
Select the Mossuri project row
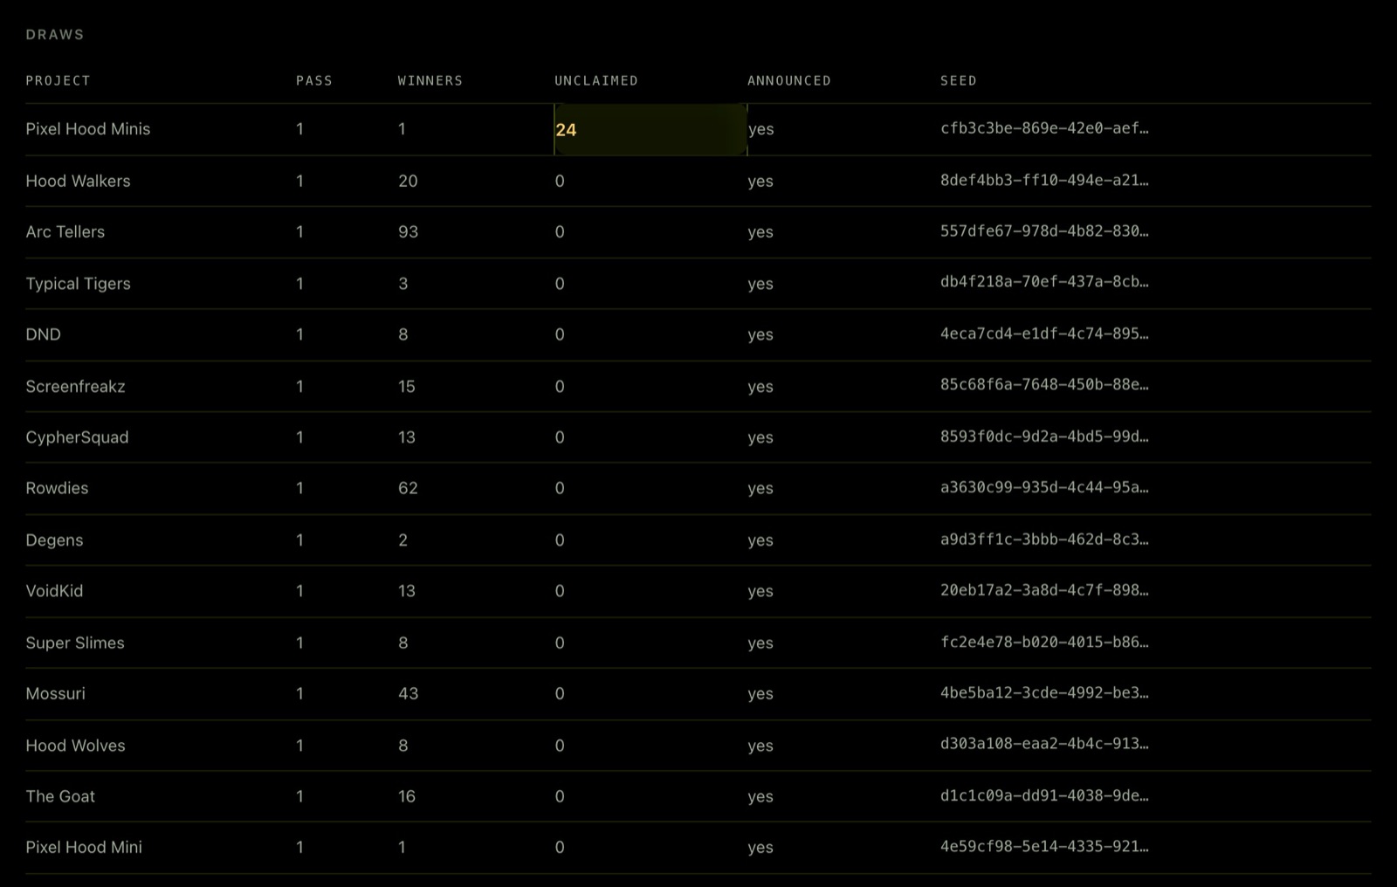698,694
